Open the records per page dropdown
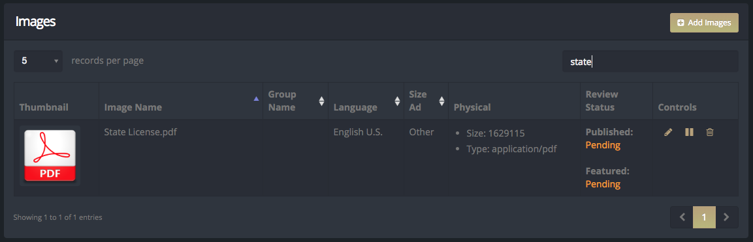The width and height of the screenshot is (753, 242). tap(38, 61)
